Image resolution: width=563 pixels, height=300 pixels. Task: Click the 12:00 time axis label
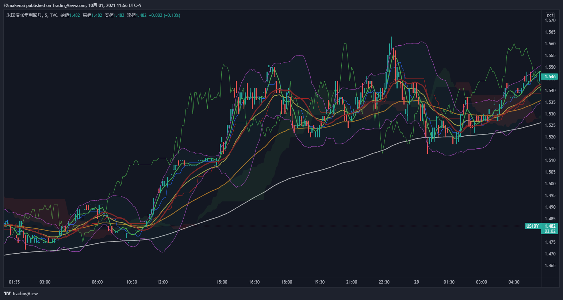(x=162, y=282)
